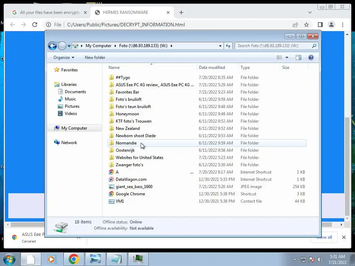The height and width of the screenshot is (266, 355).
Task: Toggle the preview pane
Action: point(298,57)
